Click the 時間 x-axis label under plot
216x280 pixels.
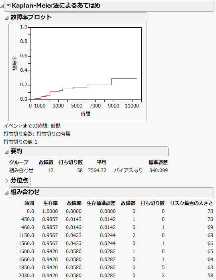click(86, 114)
